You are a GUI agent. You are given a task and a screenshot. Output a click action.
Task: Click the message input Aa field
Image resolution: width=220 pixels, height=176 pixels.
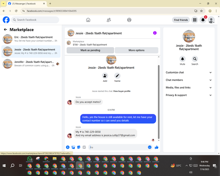[118, 147]
